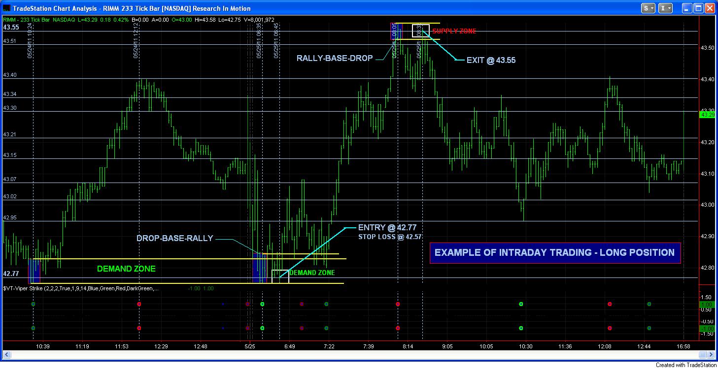This screenshot has width=718, height=368.
Task: Select the ENTRY @ 42.77 text annotation
Action: [x=387, y=227]
